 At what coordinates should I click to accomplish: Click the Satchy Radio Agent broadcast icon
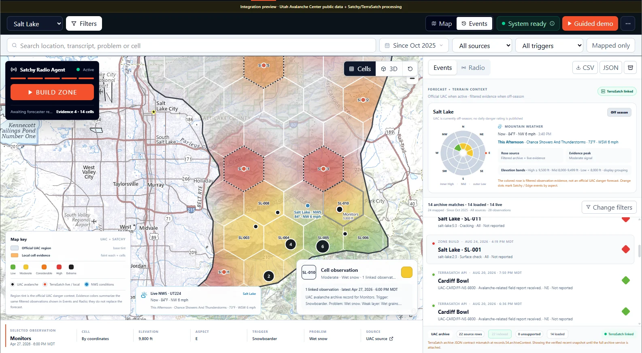(x=14, y=70)
